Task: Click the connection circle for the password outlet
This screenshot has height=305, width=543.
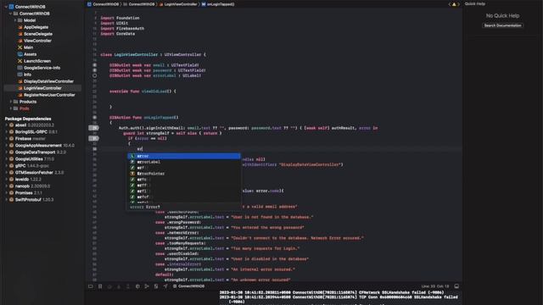Action: coord(94,70)
